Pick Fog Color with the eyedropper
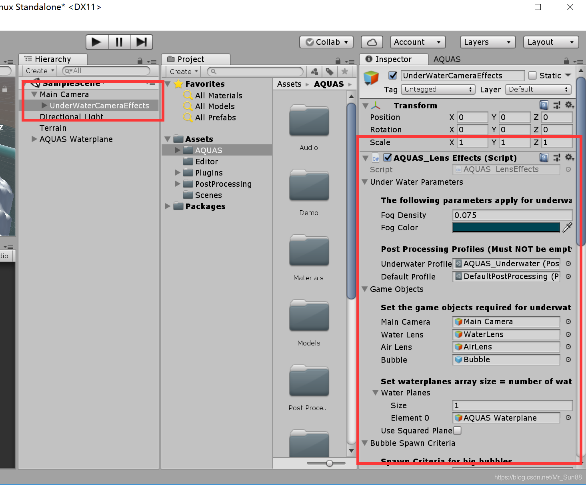586x485 pixels. coord(567,228)
